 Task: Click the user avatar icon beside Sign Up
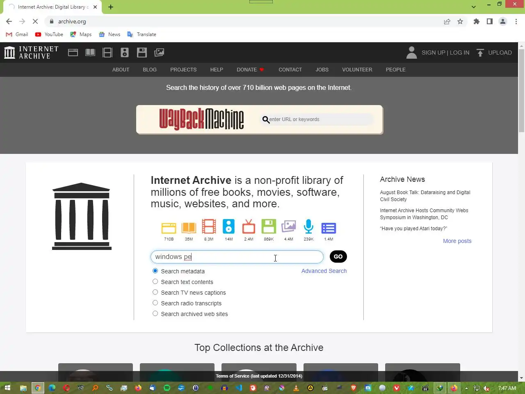411,53
